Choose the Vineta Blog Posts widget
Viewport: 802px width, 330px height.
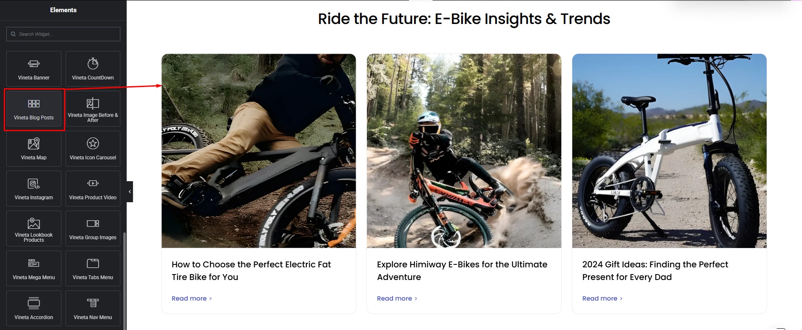coord(34,109)
